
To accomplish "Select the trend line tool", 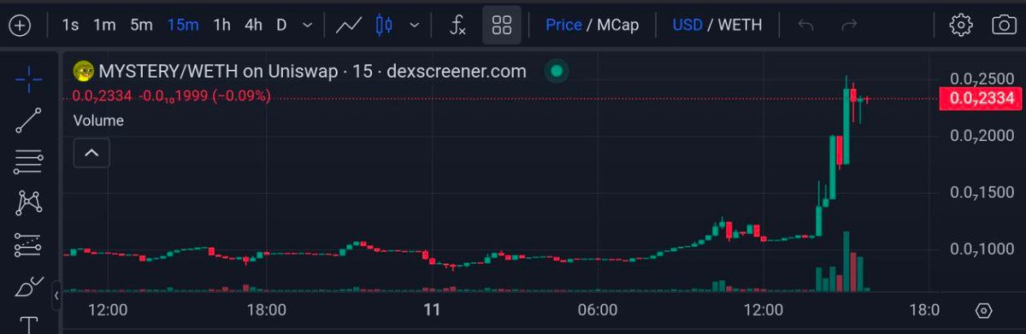I will pyautogui.click(x=29, y=120).
